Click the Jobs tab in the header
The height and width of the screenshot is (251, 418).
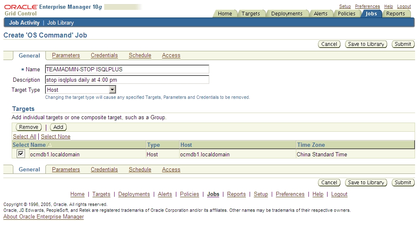pos(371,14)
